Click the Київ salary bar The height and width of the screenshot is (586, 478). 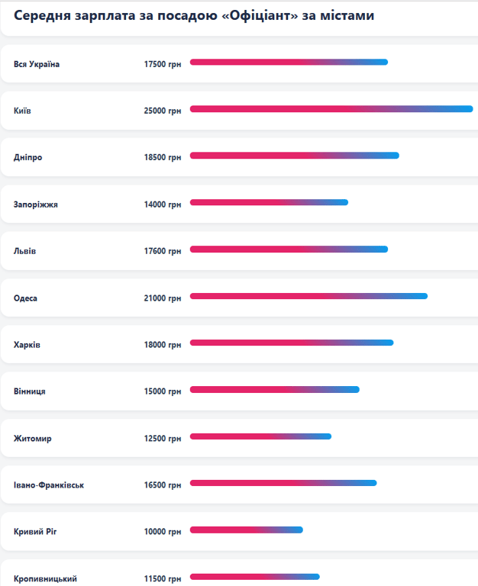click(331, 109)
